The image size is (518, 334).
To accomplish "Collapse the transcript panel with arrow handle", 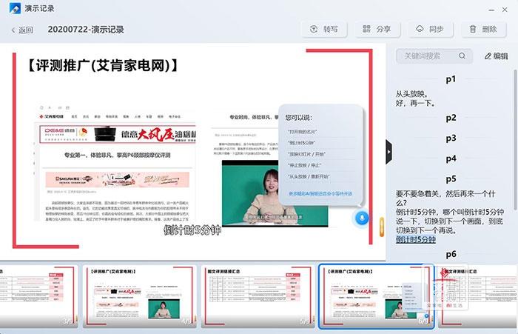I will pyautogui.click(x=388, y=152).
